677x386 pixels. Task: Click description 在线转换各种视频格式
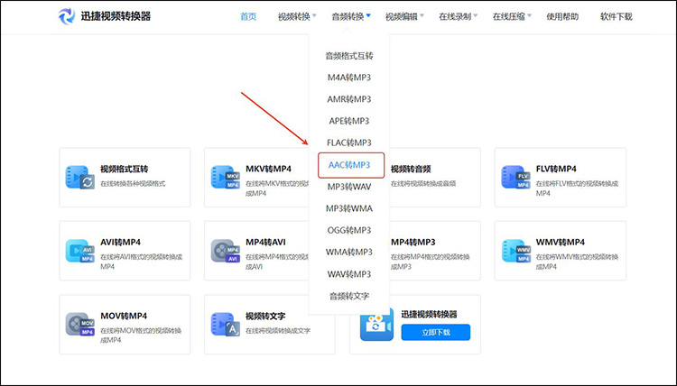coord(133,184)
